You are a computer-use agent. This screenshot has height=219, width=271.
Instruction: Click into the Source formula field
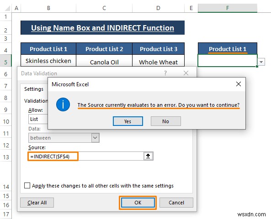tap(86, 156)
